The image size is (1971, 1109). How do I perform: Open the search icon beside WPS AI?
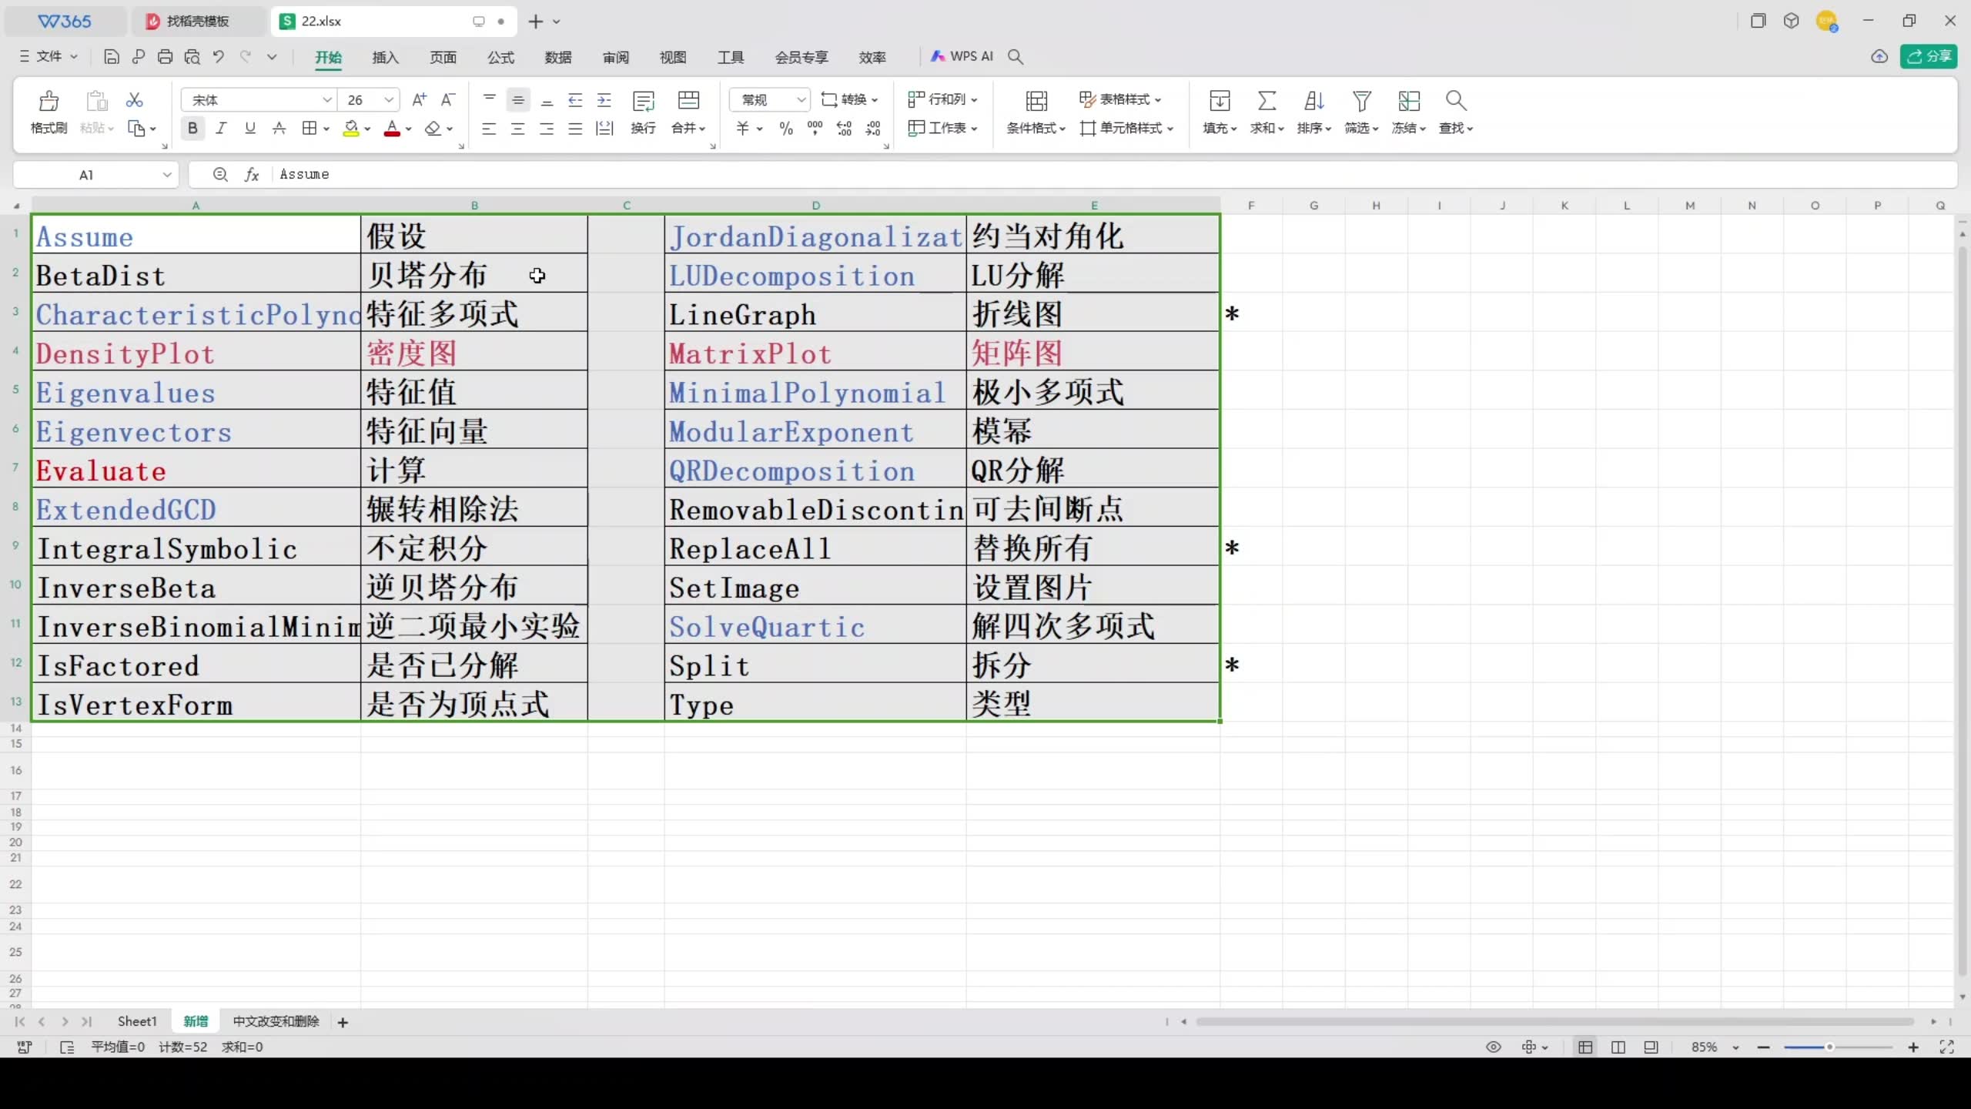click(1016, 56)
